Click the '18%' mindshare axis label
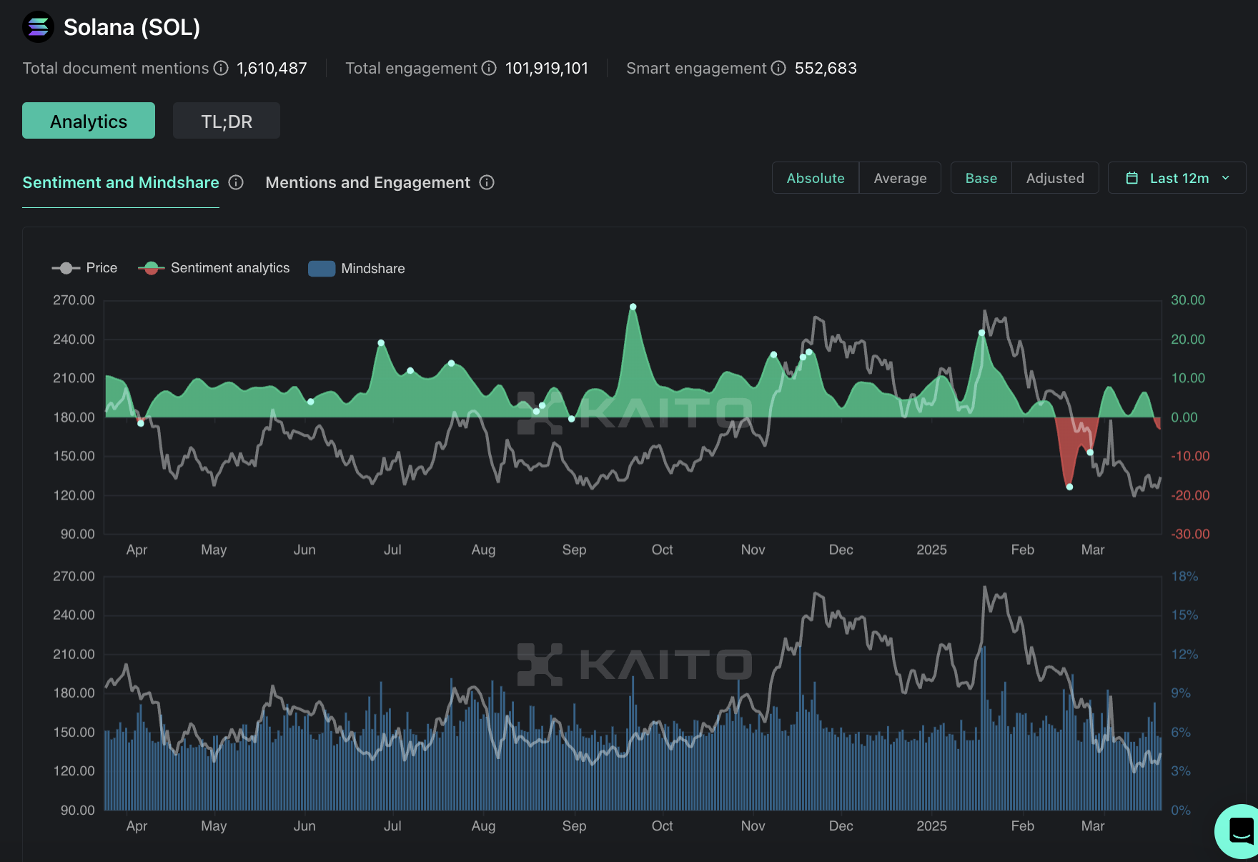Image resolution: width=1258 pixels, height=862 pixels. [1184, 576]
